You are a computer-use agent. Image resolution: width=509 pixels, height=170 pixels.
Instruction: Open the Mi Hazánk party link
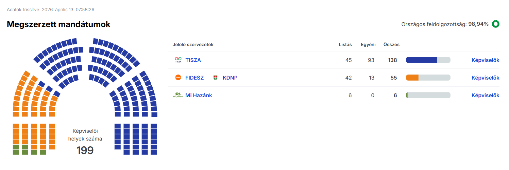click(199, 95)
